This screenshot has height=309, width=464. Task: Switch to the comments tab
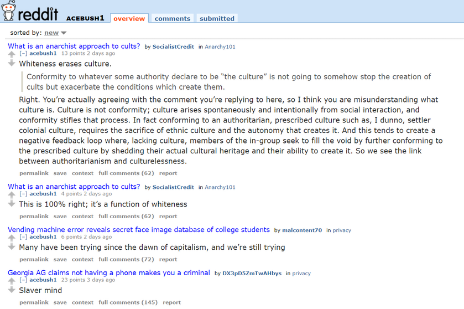click(173, 18)
